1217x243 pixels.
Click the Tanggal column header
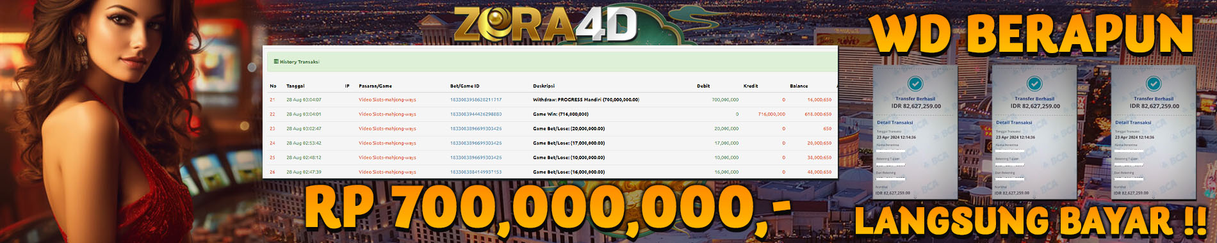[x=295, y=86]
